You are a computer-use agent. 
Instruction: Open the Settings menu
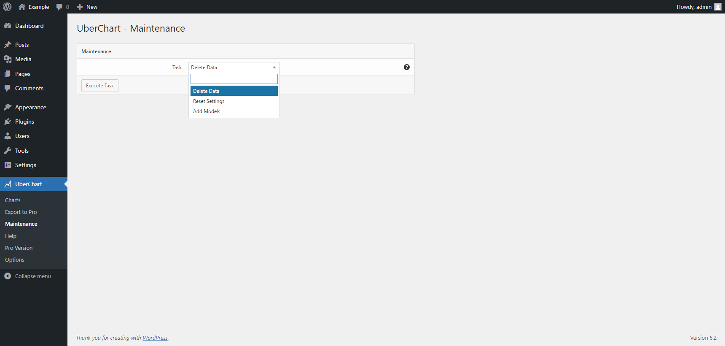(x=26, y=165)
